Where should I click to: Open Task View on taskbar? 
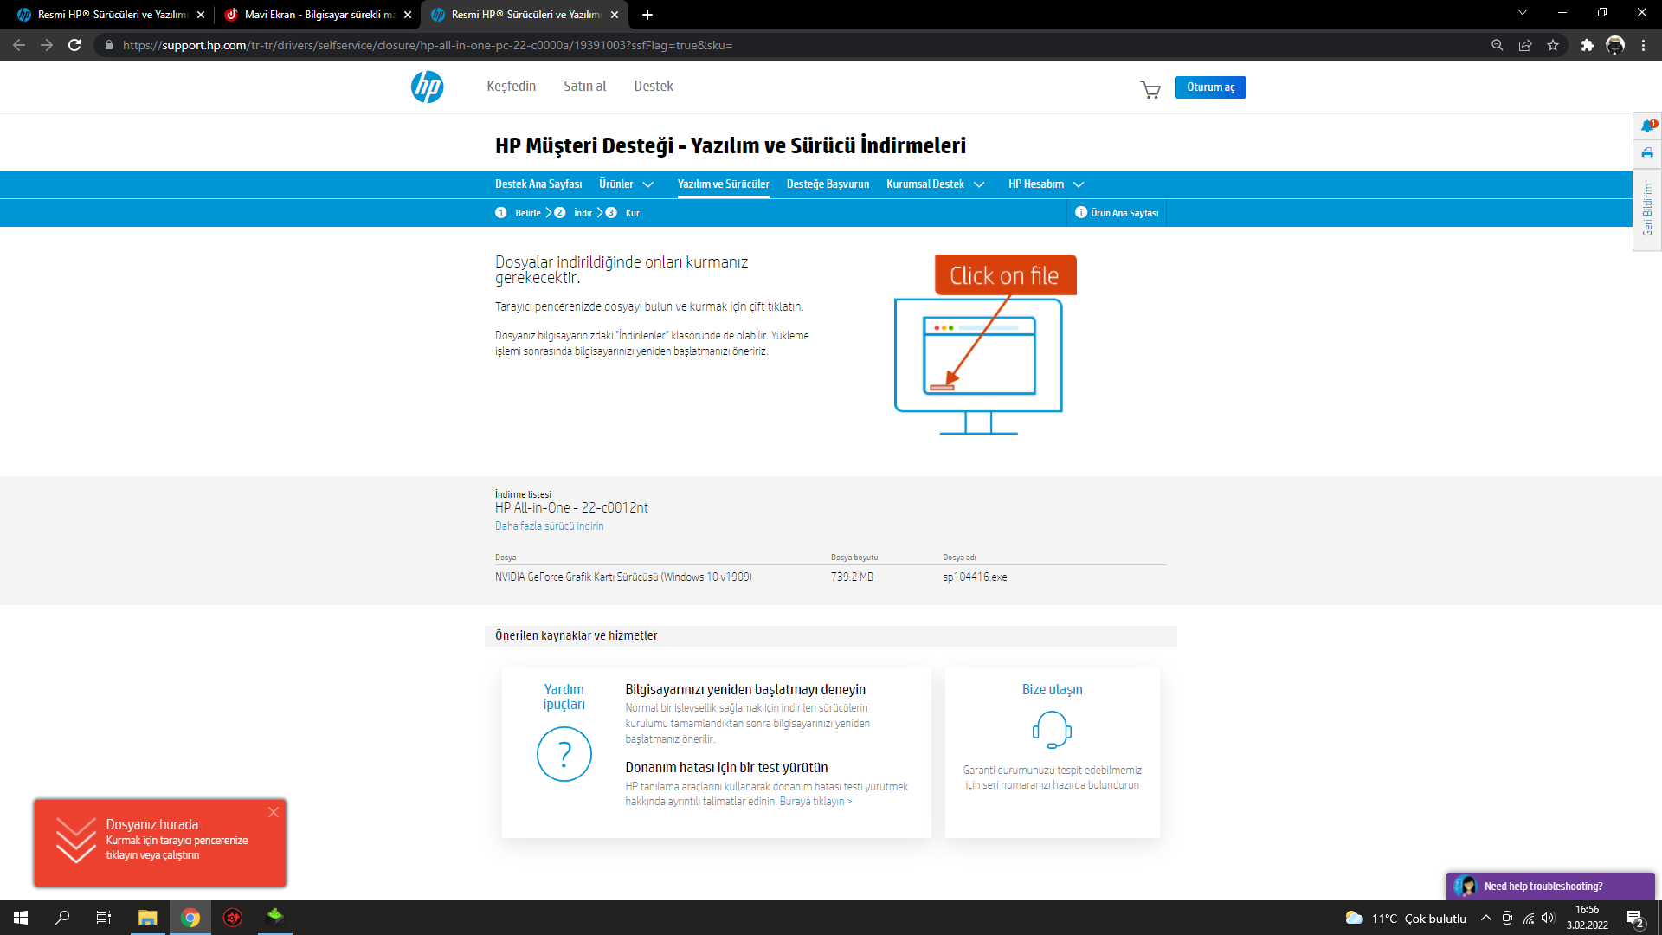click(x=104, y=918)
